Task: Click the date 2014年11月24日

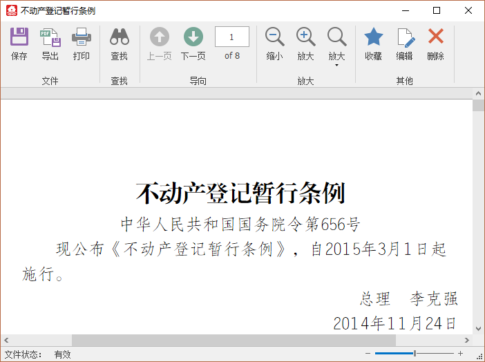Action: pos(394,323)
